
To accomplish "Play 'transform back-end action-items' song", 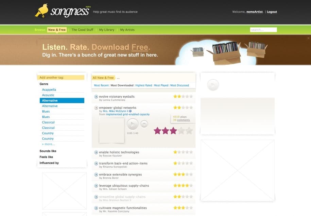I will pyautogui.click(x=96, y=164).
